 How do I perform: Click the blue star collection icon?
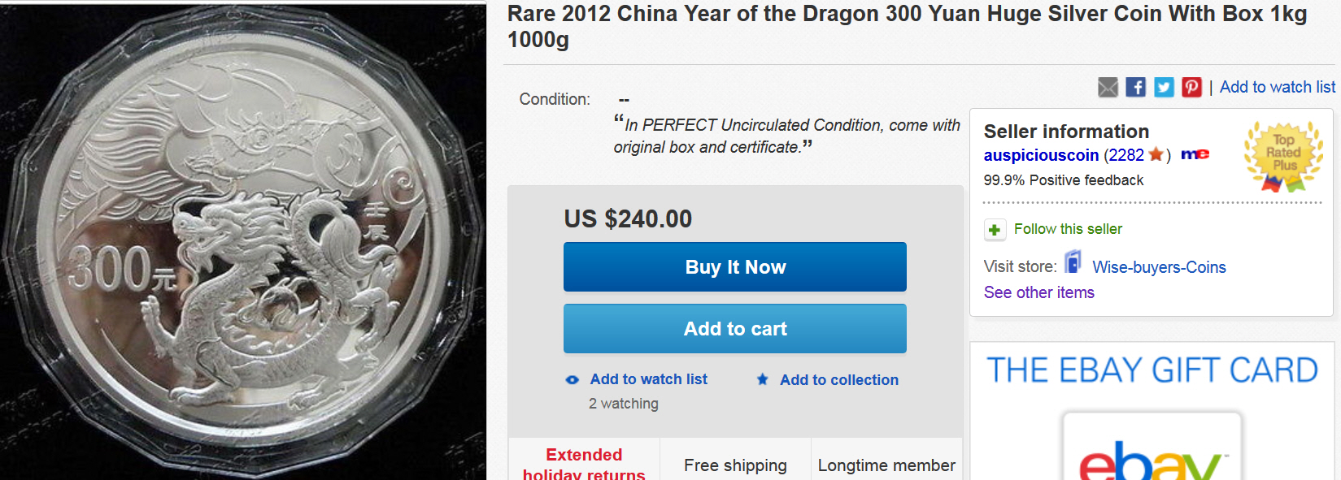coord(762,379)
